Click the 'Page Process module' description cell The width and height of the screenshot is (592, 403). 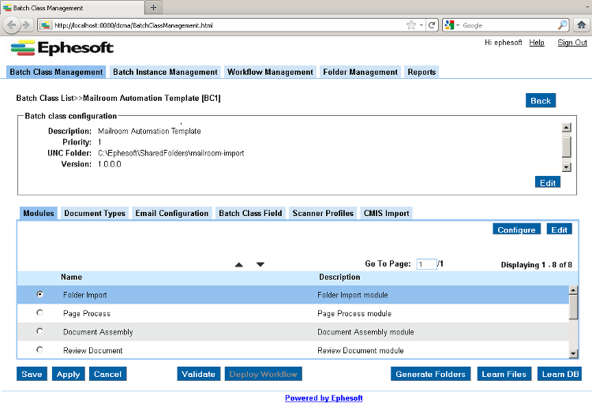(x=354, y=313)
